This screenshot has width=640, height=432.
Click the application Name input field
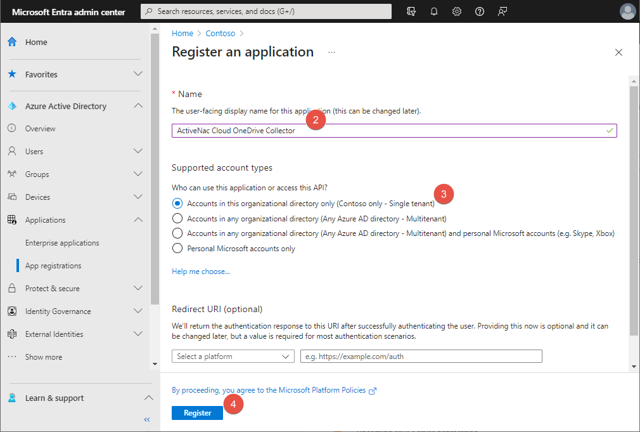tap(394, 130)
